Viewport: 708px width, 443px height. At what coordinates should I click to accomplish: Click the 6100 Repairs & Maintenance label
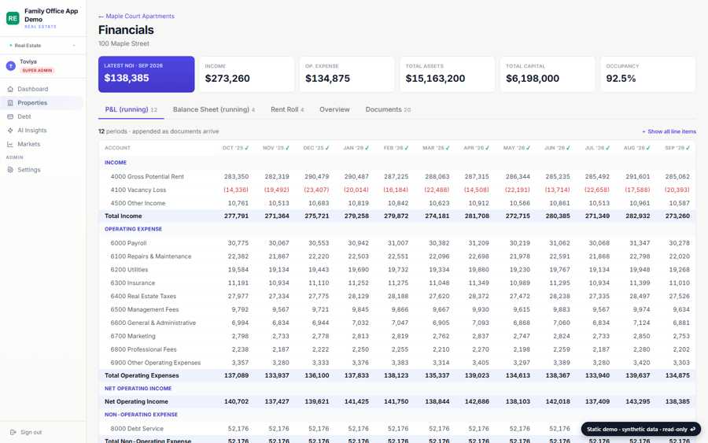(151, 257)
